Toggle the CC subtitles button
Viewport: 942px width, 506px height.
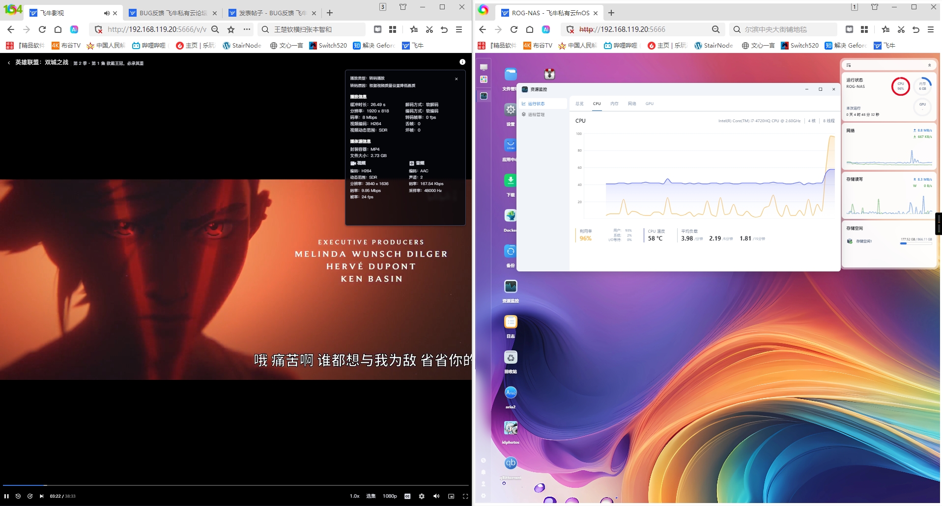[x=407, y=496]
